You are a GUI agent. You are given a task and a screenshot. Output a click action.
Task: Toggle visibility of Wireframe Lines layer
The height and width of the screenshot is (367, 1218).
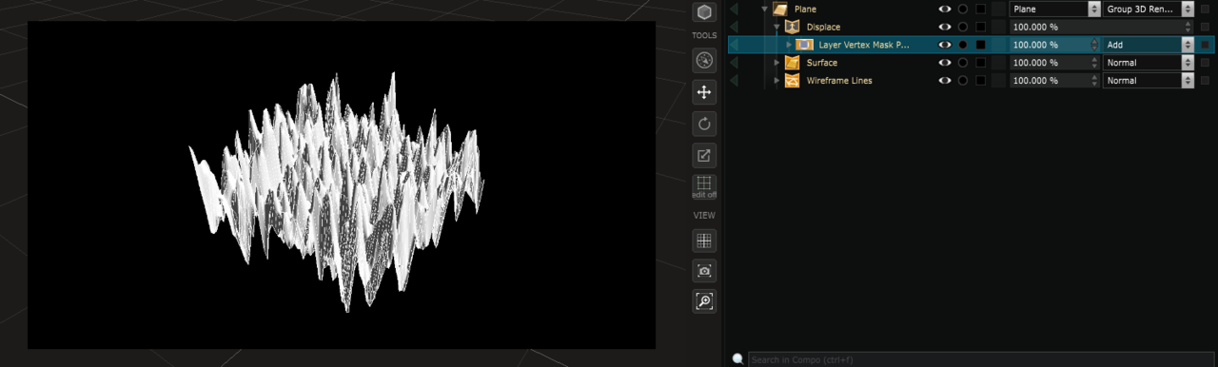click(x=945, y=81)
